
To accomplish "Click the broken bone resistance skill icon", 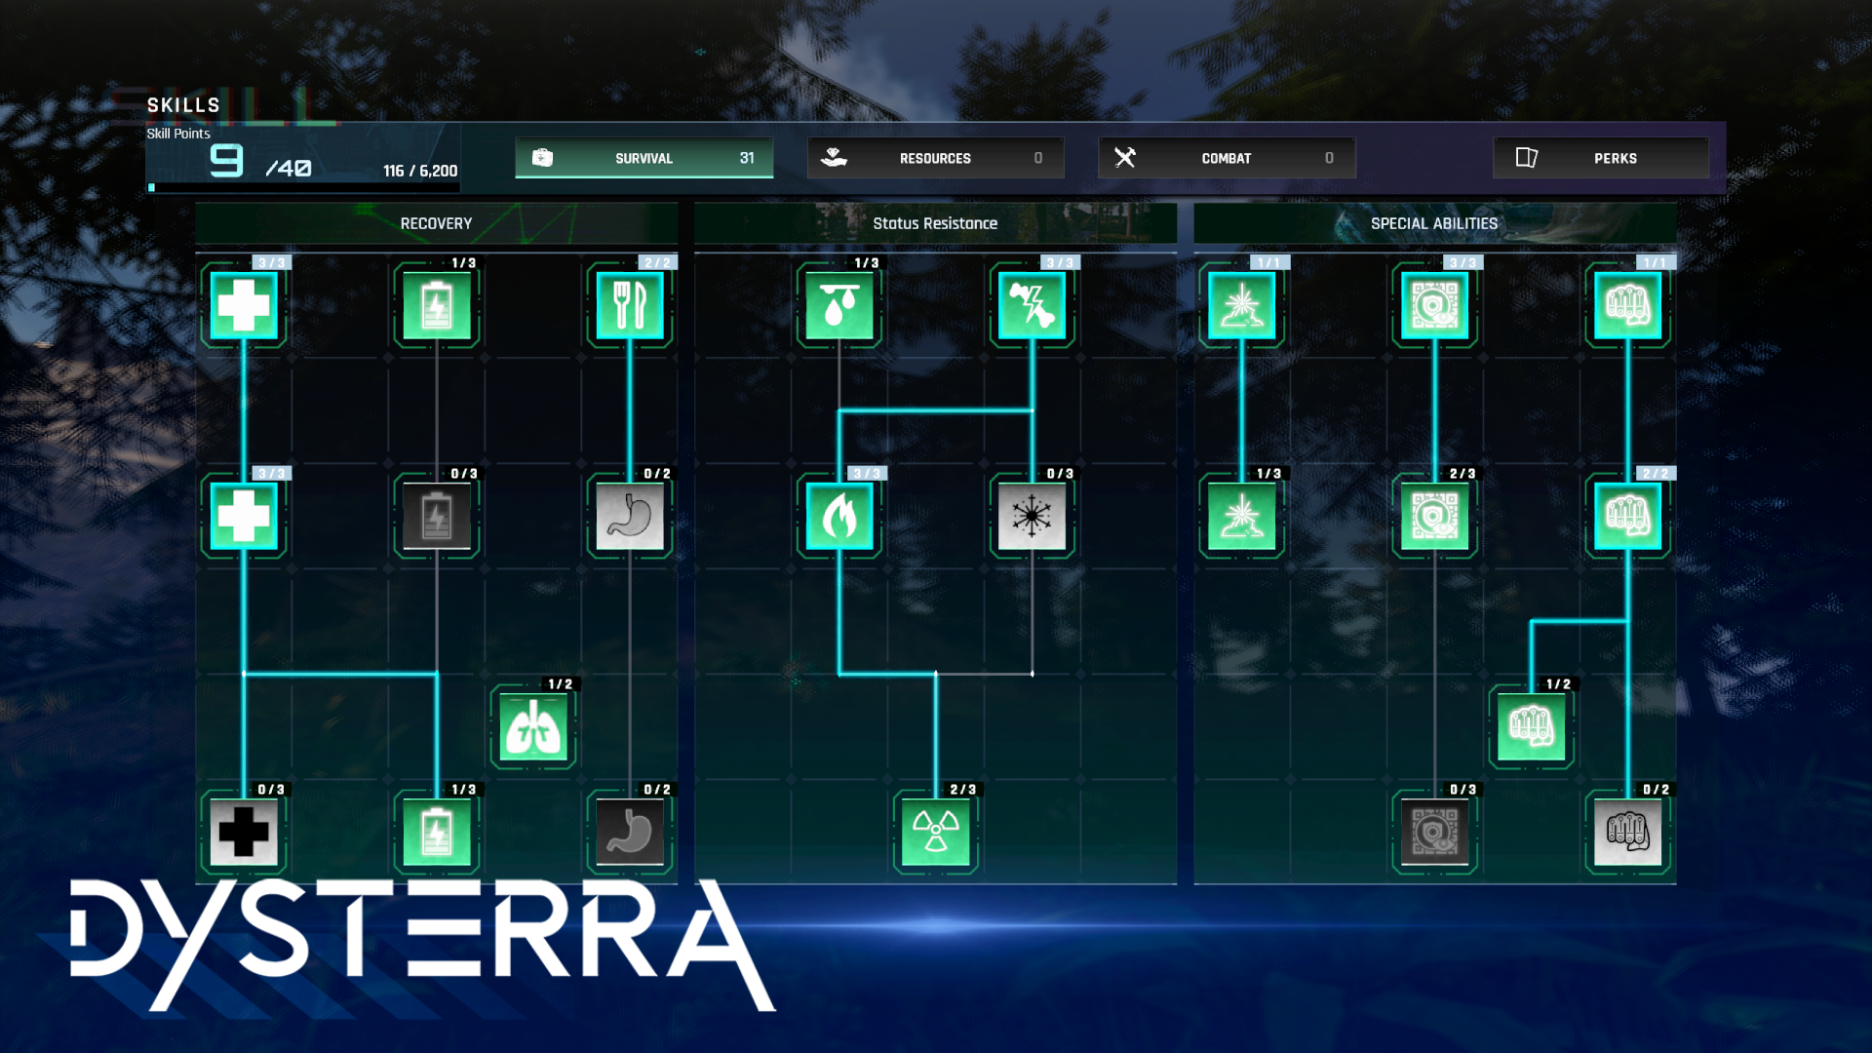I will pyautogui.click(x=1032, y=306).
